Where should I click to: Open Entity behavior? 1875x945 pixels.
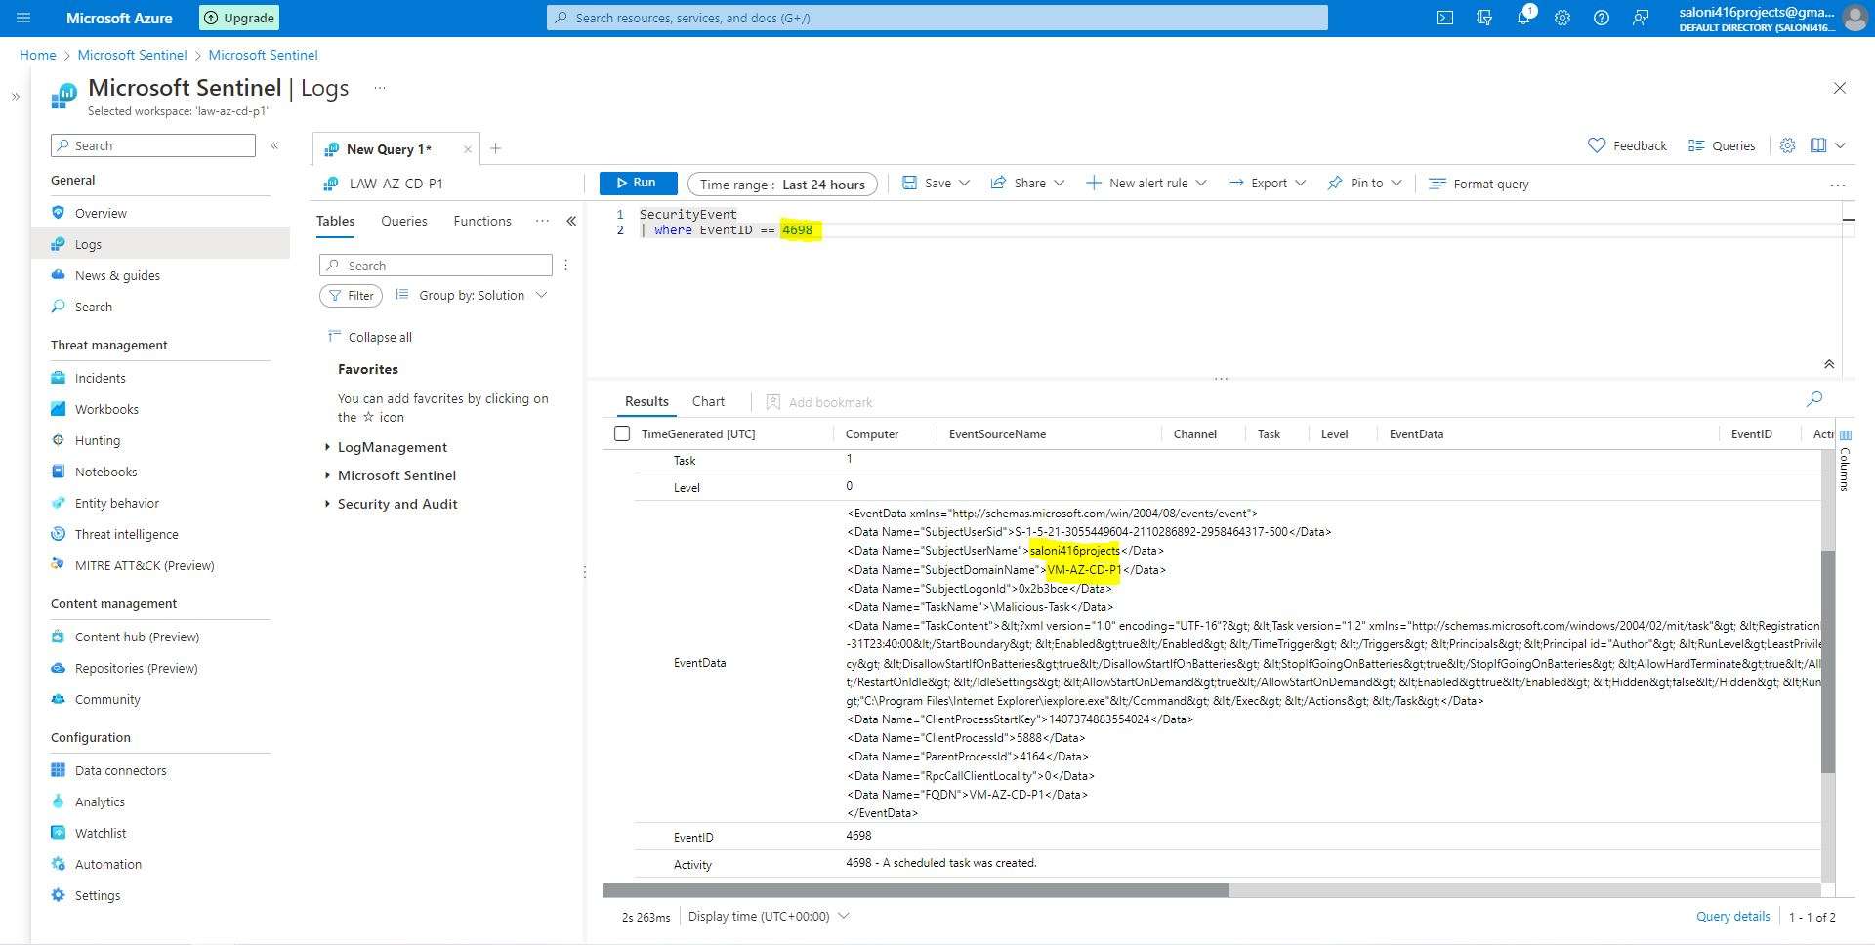[117, 503]
